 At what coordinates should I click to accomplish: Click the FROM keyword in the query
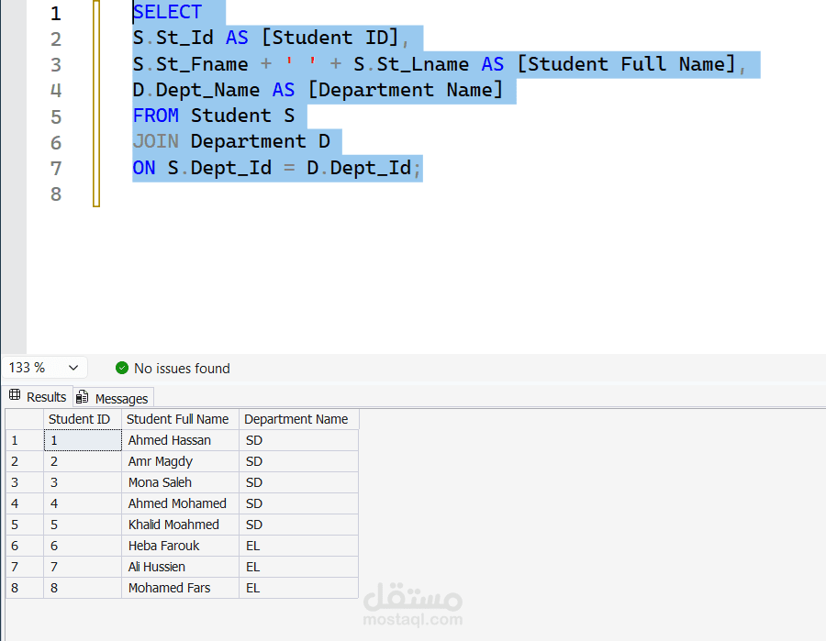[x=156, y=116]
